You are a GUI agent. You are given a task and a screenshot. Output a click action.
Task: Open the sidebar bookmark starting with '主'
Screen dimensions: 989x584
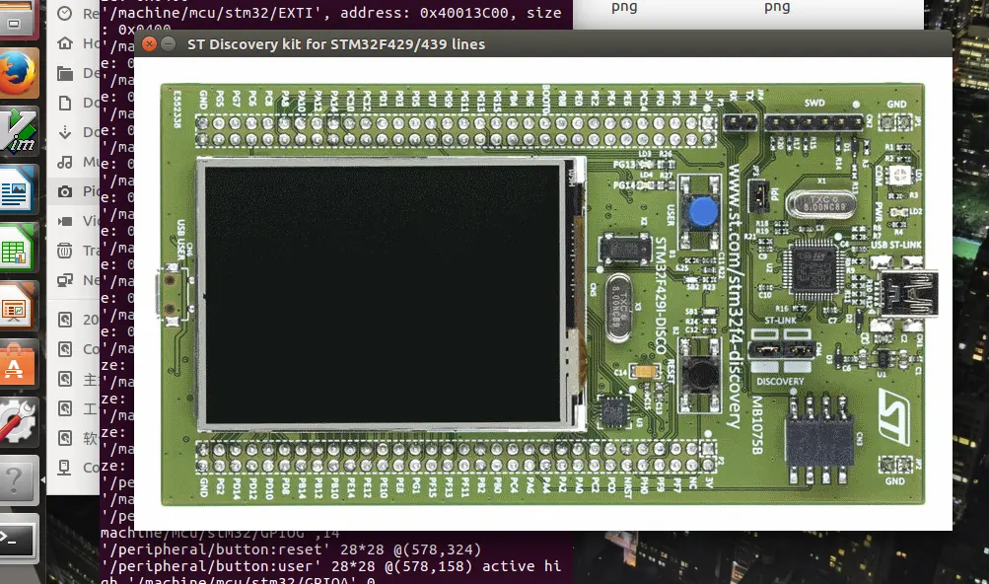click(x=73, y=379)
